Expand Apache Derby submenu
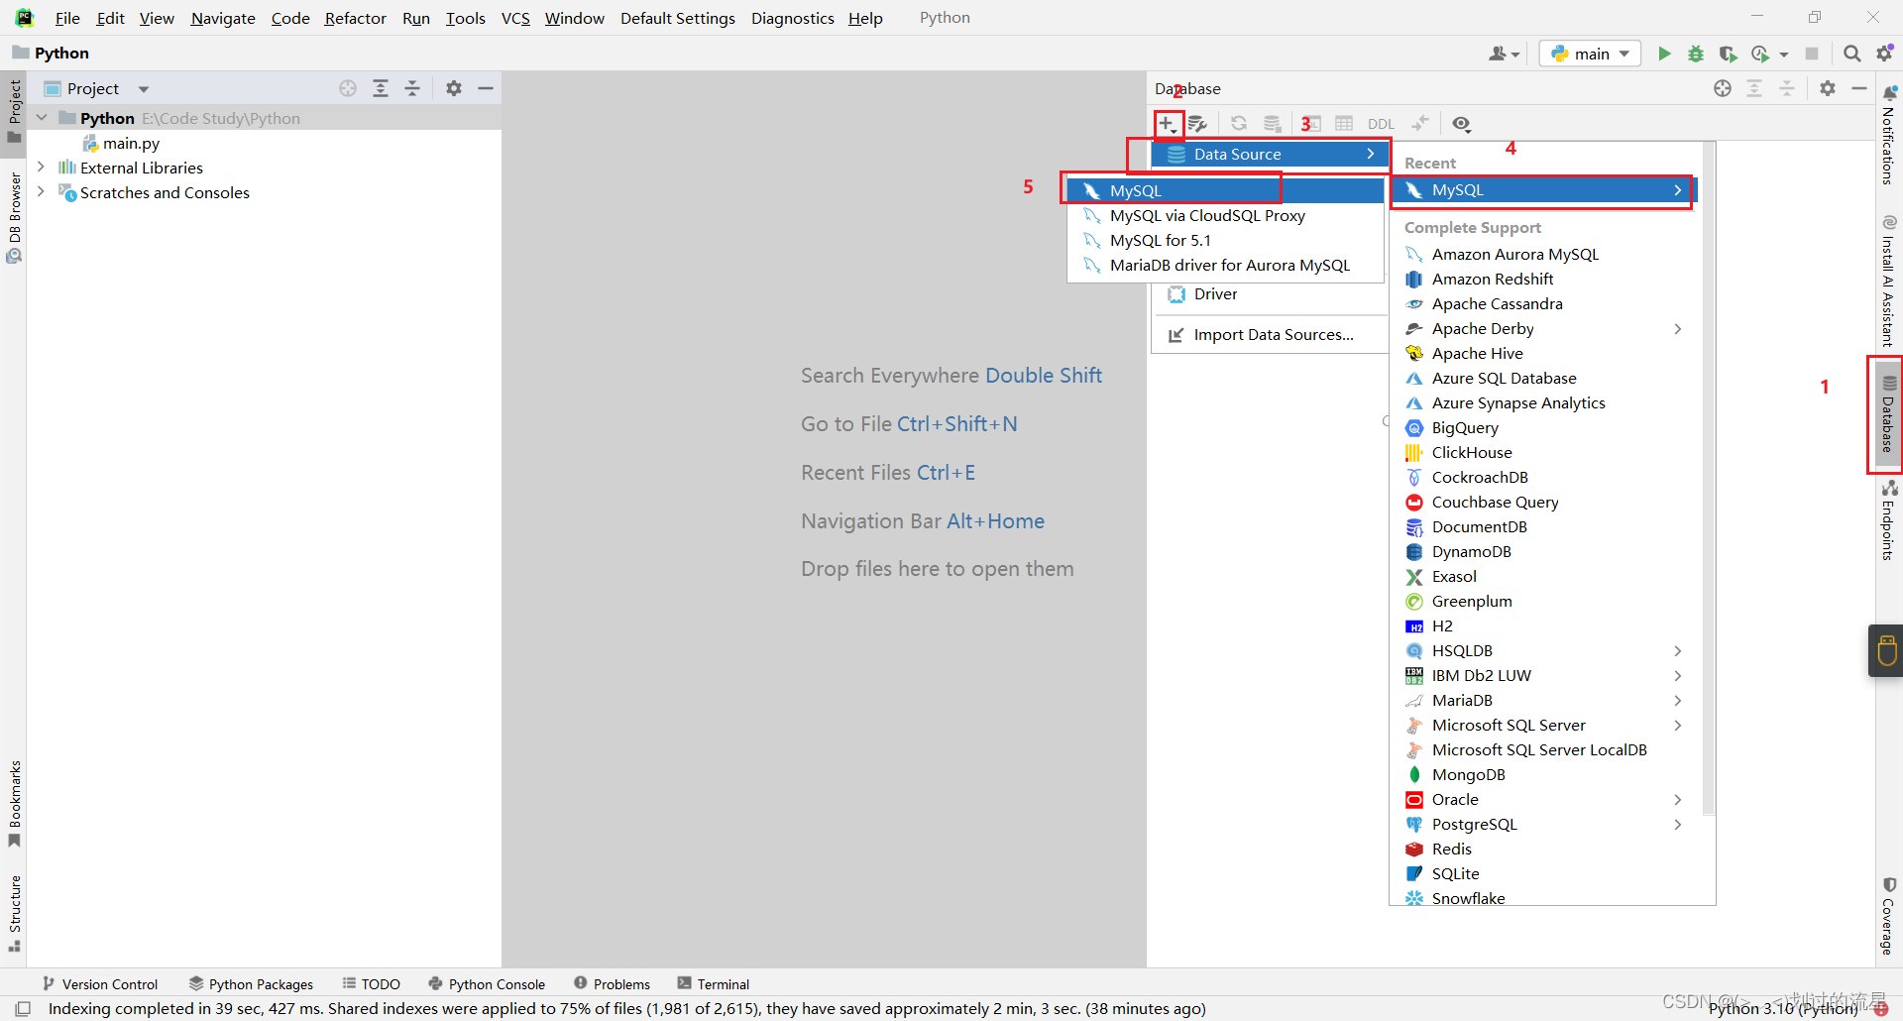This screenshot has width=1903, height=1021. 1545,328
